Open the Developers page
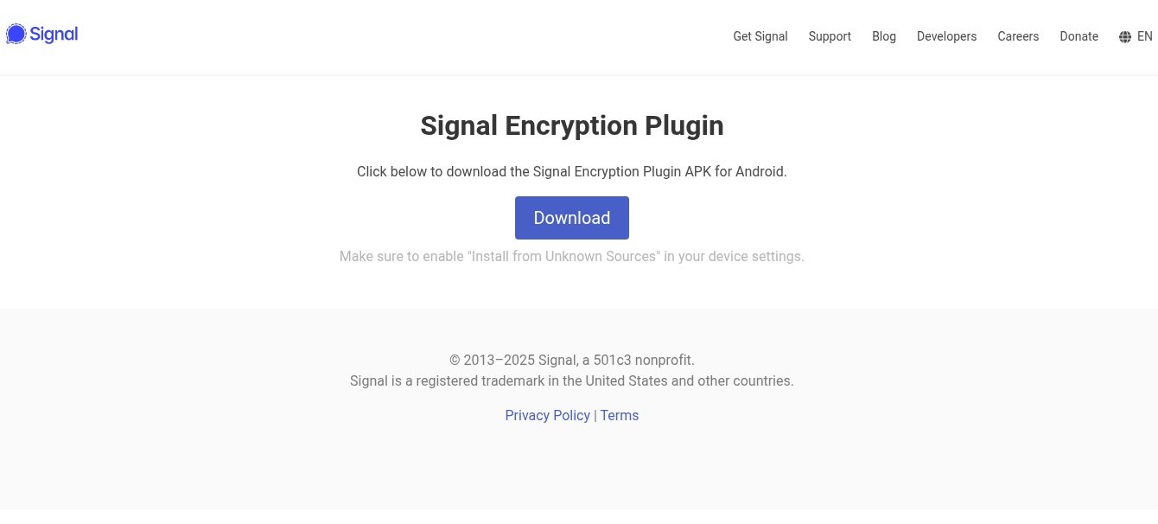This screenshot has width=1158, height=524. pyautogui.click(x=946, y=36)
